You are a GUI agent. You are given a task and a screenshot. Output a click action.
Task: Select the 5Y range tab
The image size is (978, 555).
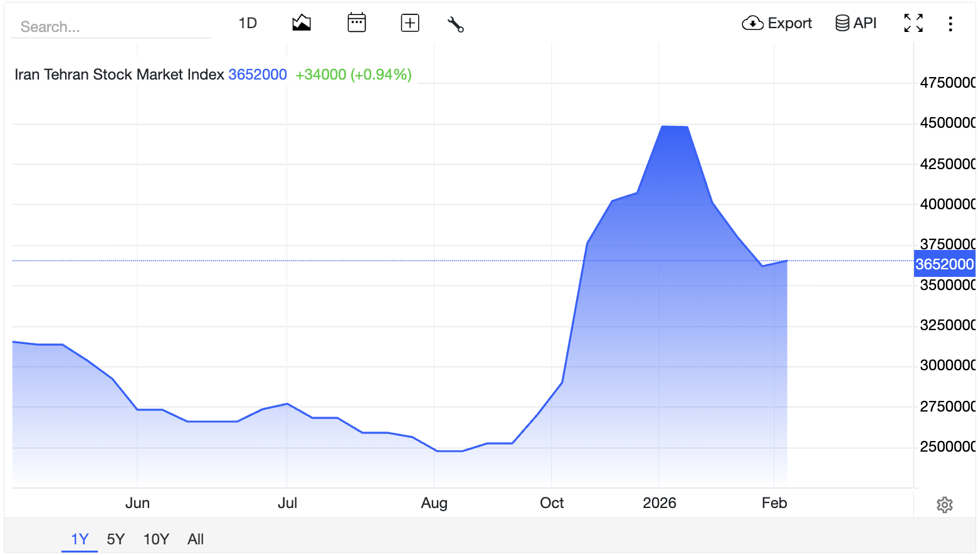pyautogui.click(x=116, y=539)
